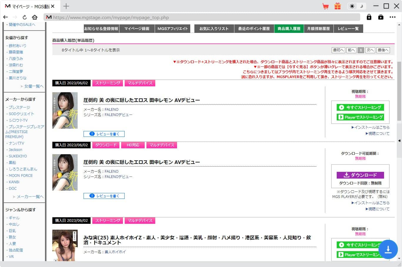Open シロウトTV maker link
The width and height of the screenshot is (402, 267).
click(x=18, y=120)
